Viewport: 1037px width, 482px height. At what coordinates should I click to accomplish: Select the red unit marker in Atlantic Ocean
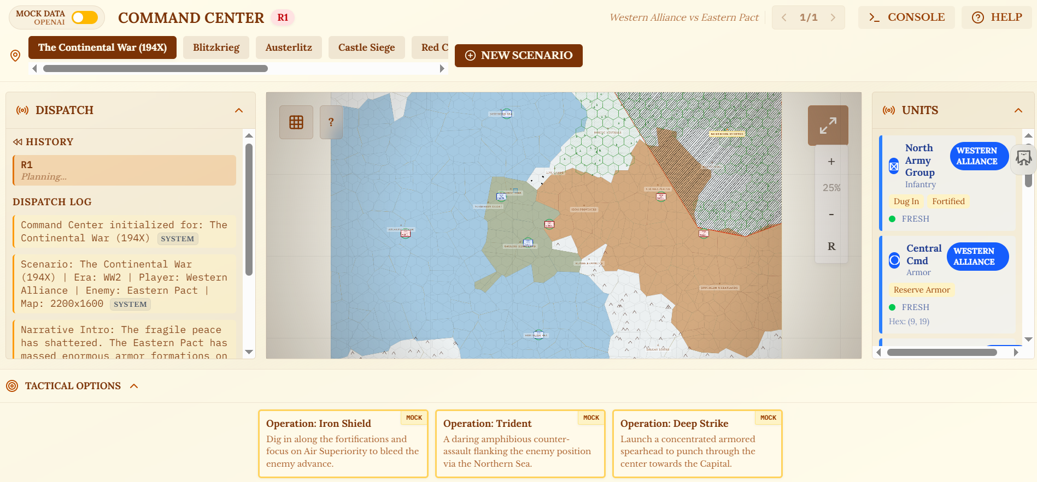[406, 233]
